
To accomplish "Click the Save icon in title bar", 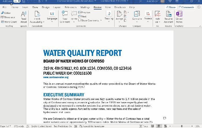I will click(x=24, y=1).
